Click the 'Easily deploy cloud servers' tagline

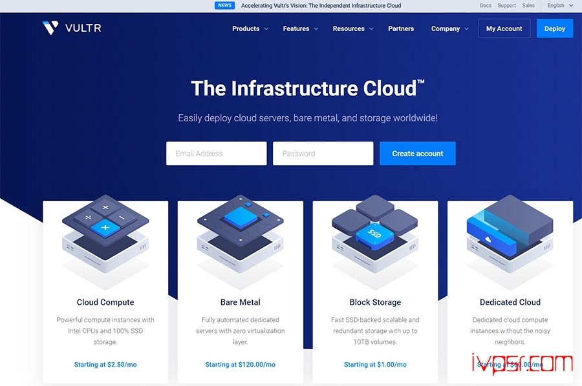point(308,117)
